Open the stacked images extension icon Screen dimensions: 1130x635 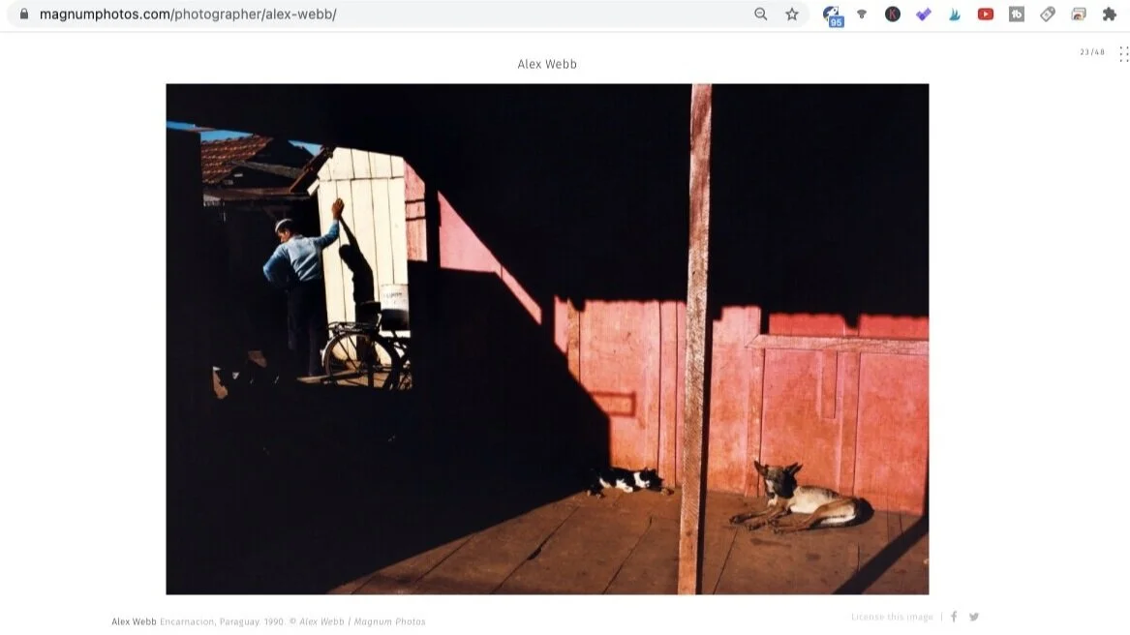coord(1078,14)
